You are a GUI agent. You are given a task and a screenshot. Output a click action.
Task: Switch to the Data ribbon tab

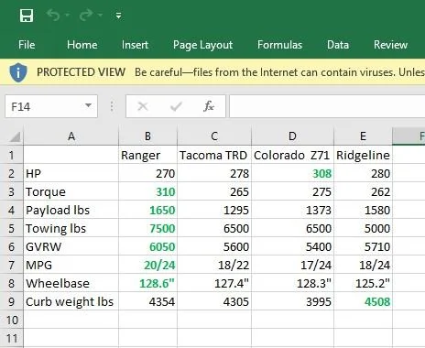click(x=338, y=45)
